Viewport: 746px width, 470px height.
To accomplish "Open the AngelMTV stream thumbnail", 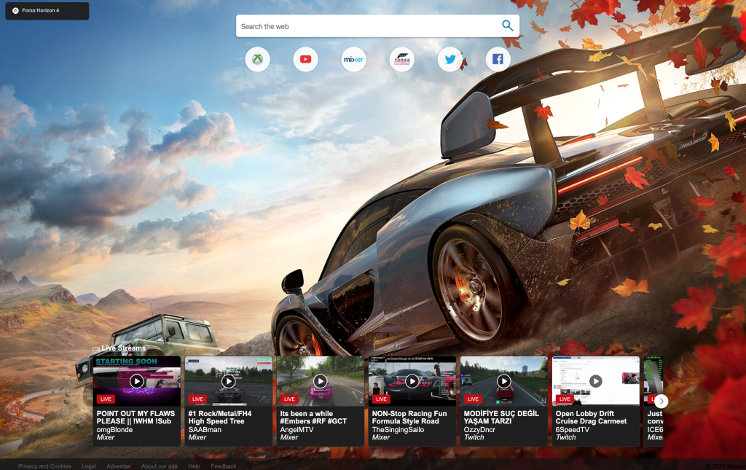I will coord(321,381).
